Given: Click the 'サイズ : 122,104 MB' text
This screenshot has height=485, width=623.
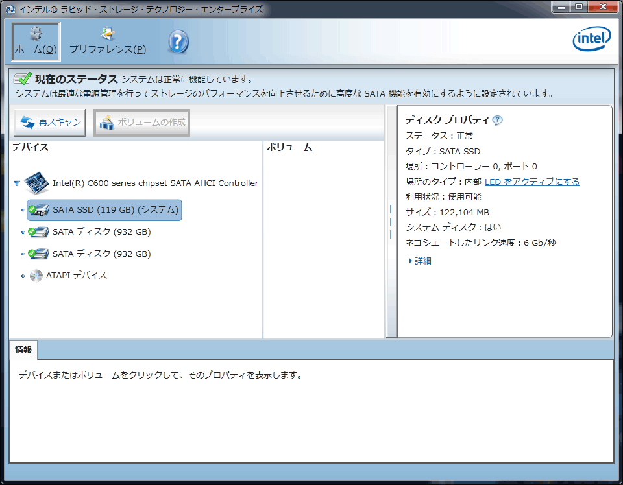Looking at the screenshot, I should coord(447,212).
